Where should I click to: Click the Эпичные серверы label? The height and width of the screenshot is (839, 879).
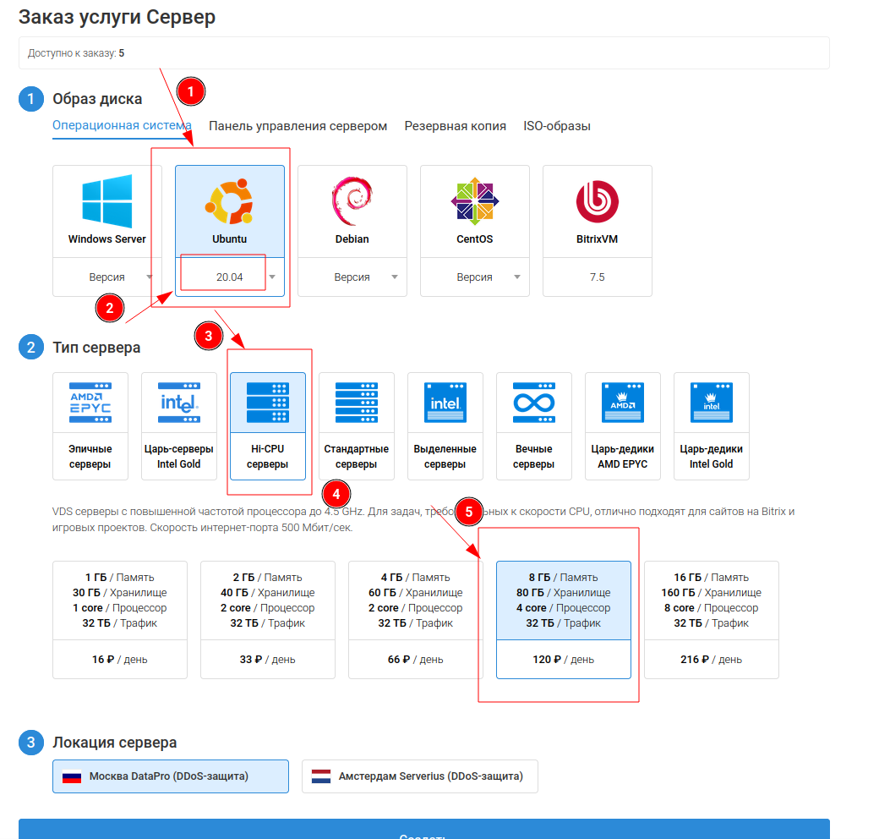click(x=90, y=457)
